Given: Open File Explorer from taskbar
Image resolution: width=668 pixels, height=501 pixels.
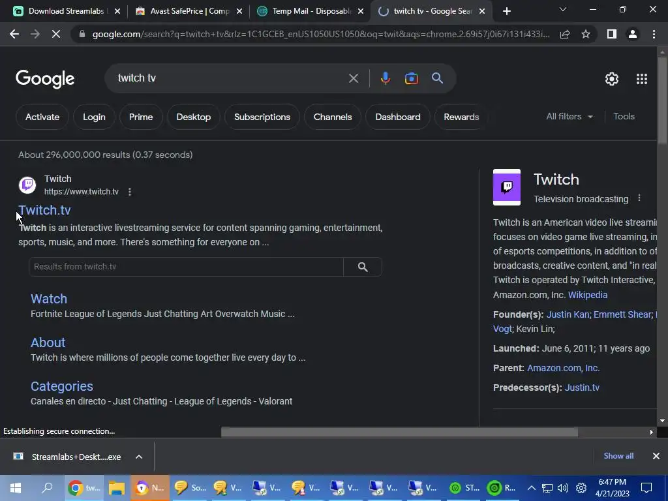Looking at the screenshot, I should pyautogui.click(x=116, y=488).
